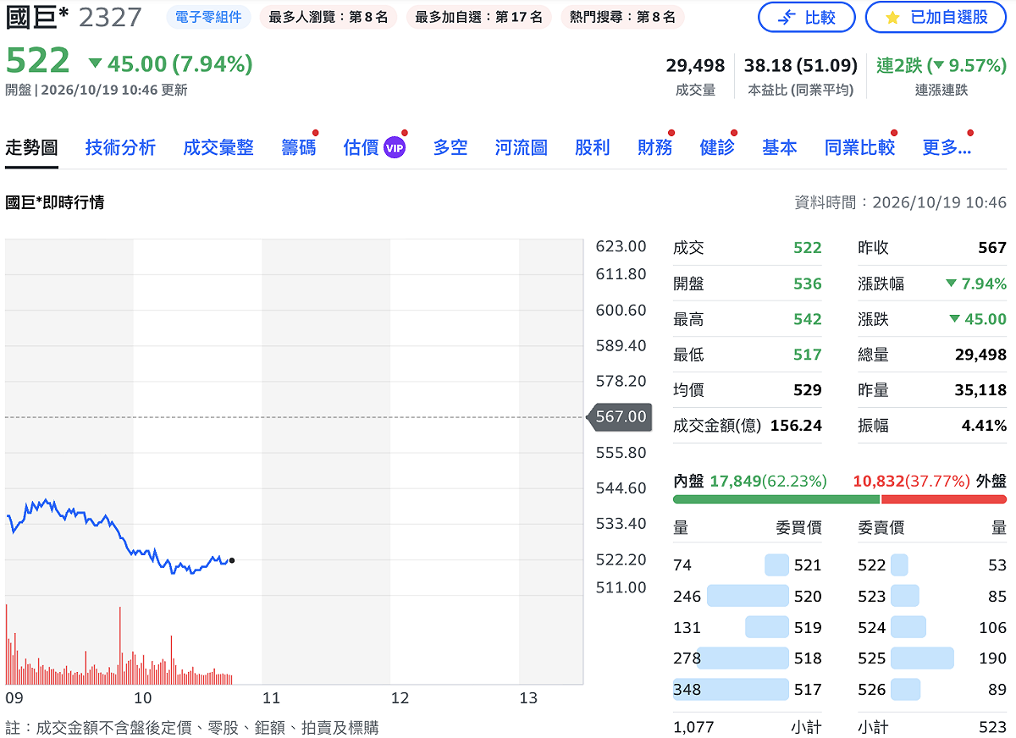1016x738 pixels.
Task: Open the 估價 valuation tab
Action: point(361,147)
